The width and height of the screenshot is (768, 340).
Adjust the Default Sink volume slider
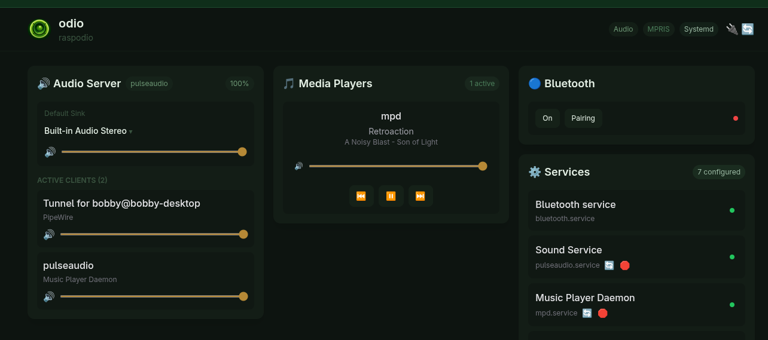coord(154,152)
